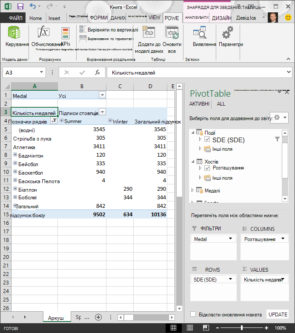Show ALL fields list
Screen dimensions: 295x333
(x=221, y=104)
